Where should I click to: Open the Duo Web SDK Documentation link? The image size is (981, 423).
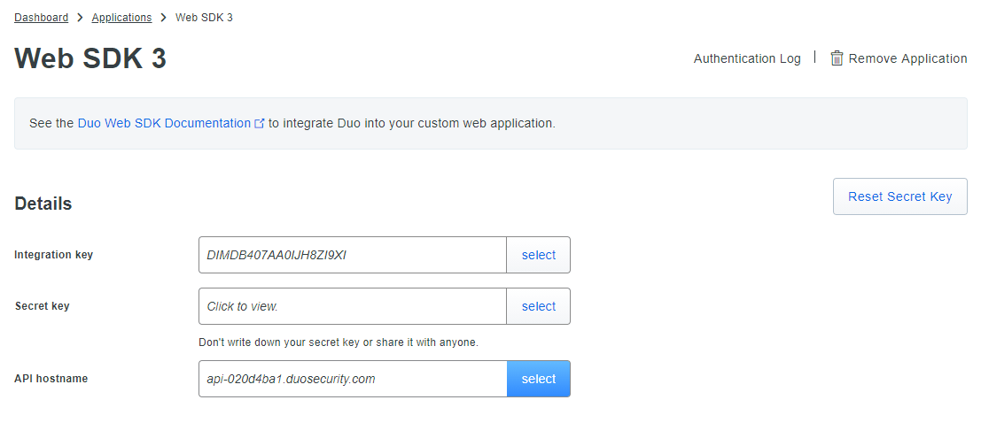(164, 123)
